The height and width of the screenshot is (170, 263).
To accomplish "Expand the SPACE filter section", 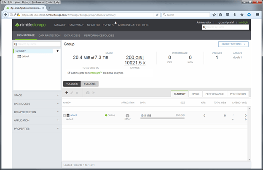I will tap(37, 95).
